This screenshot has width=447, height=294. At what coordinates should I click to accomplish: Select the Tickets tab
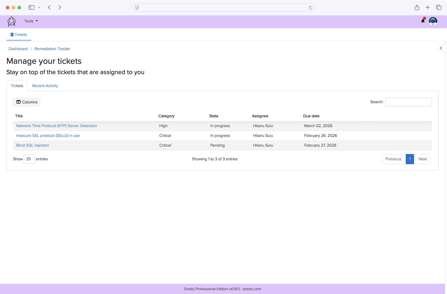click(17, 86)
